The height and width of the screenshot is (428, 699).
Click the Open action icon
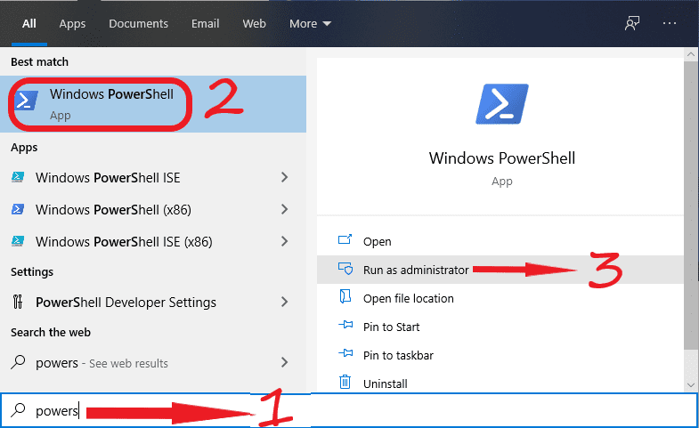[x=345, y=240]
